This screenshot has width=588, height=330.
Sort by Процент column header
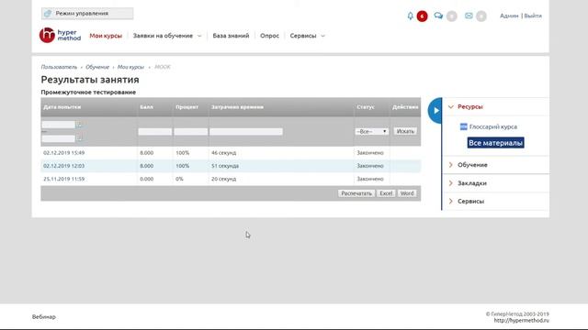[187, 107]
